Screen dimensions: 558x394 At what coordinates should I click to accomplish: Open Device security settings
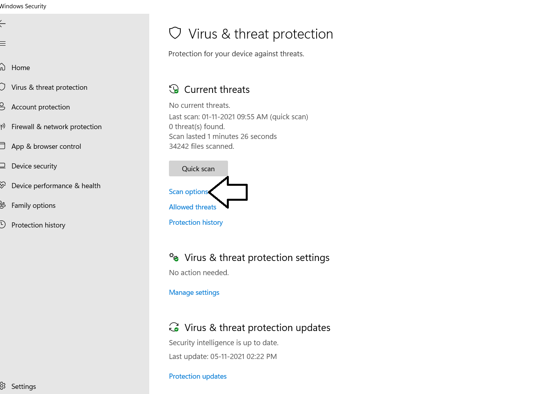pos(34,166)
